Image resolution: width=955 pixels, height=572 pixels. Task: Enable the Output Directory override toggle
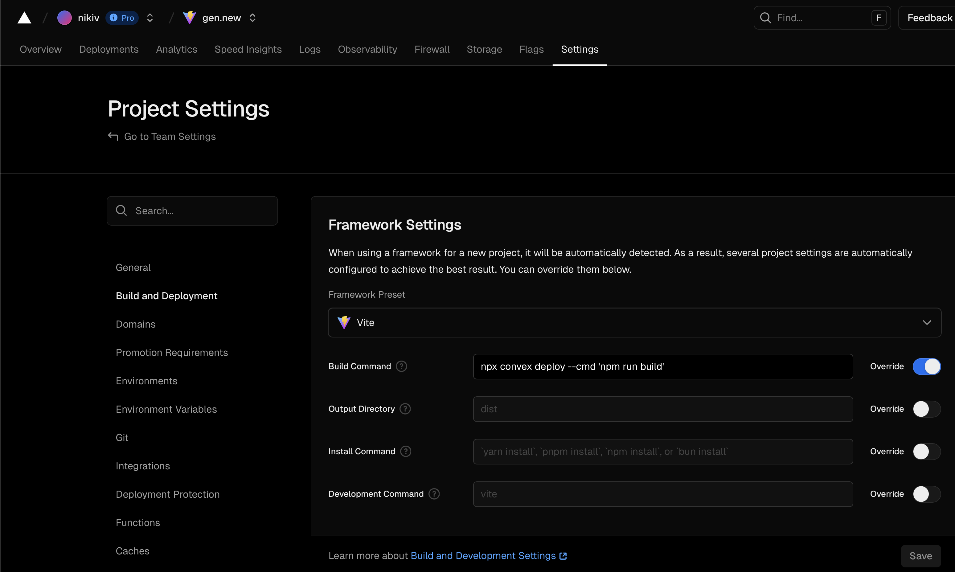pyautogui.click(x=926, y=409)
